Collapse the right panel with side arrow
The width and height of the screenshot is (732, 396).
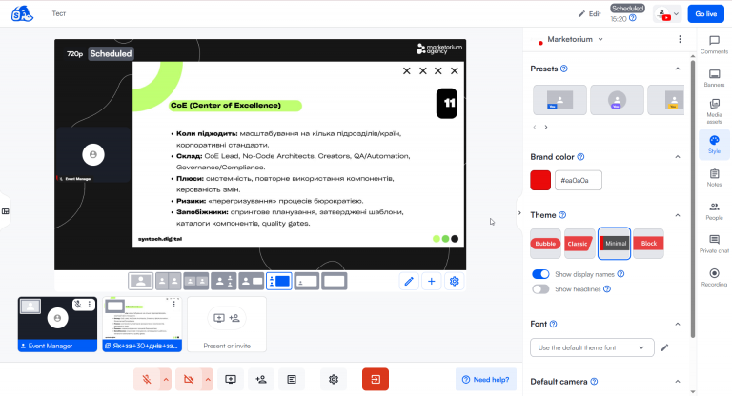[519, 213]
